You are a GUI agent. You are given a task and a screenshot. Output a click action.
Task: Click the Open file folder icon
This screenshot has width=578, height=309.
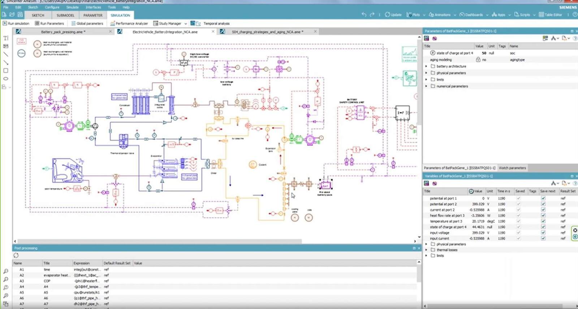point(12,15)
